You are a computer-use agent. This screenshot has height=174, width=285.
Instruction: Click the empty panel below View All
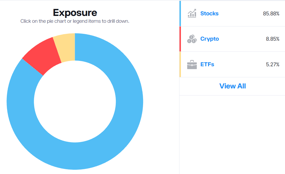[x=232, y=134]
